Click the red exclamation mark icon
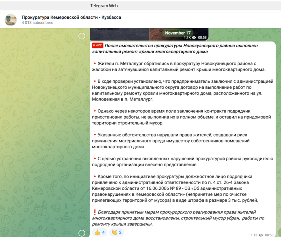Screen dimensions: 281x237 coord(95,212)
